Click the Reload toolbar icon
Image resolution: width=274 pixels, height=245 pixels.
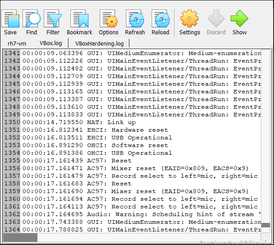(x=160, y=23)
